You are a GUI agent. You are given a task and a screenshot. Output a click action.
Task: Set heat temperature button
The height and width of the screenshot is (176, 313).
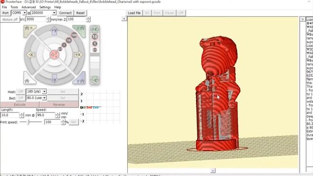click(63, 91)
